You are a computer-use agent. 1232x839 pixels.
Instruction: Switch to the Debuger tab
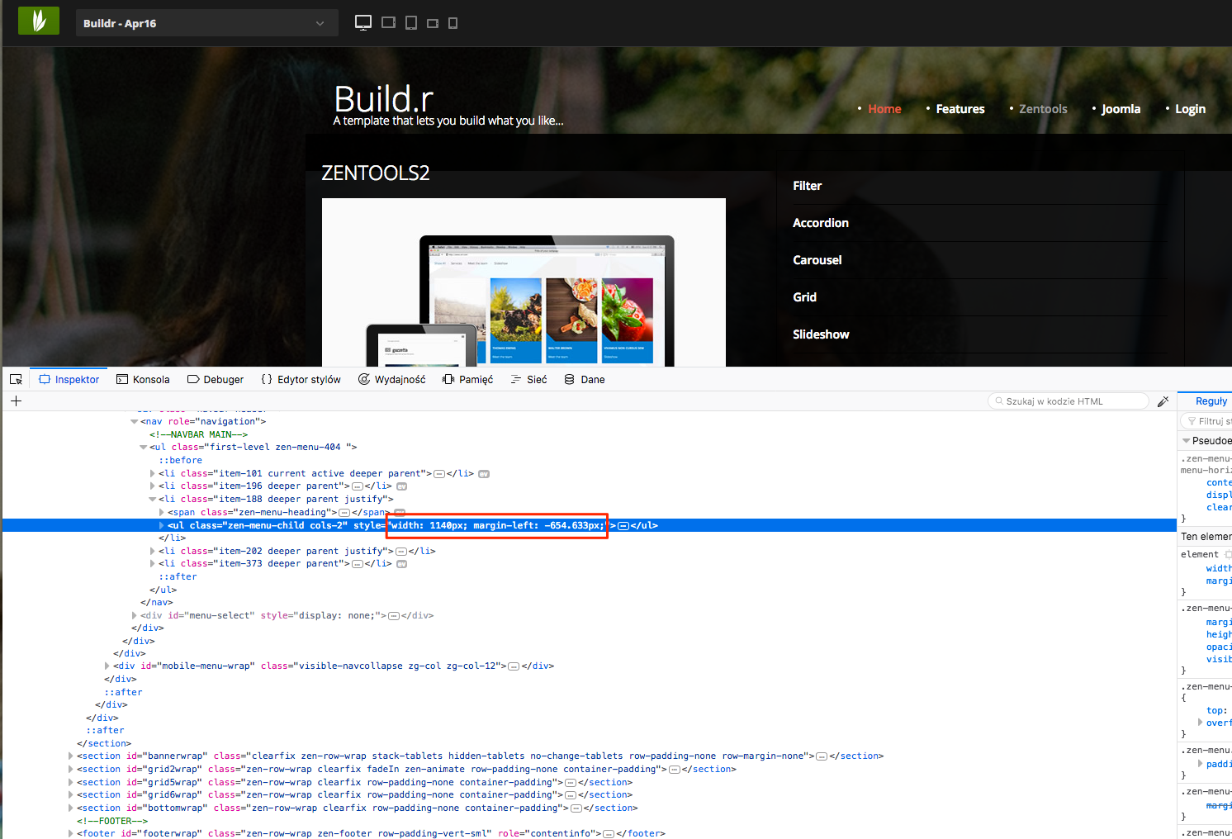point(216,380)
